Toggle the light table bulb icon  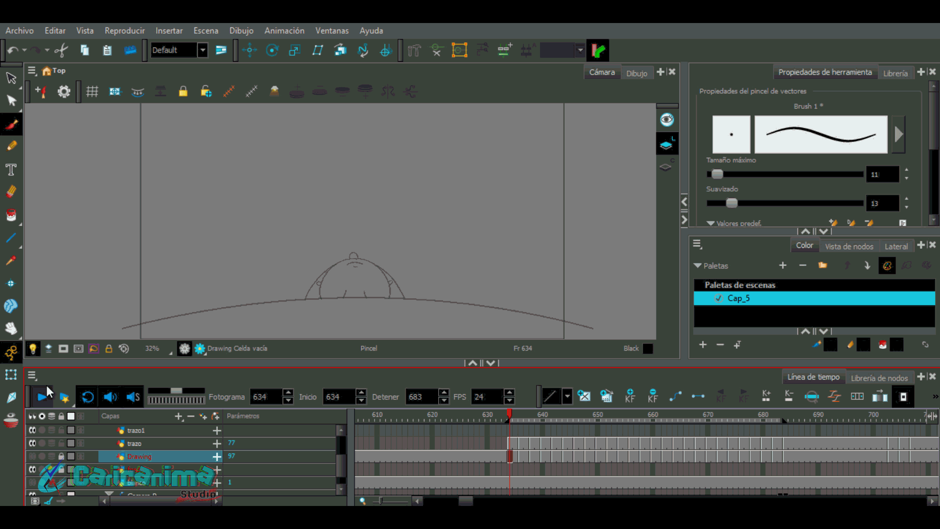(x=33, y=348)
